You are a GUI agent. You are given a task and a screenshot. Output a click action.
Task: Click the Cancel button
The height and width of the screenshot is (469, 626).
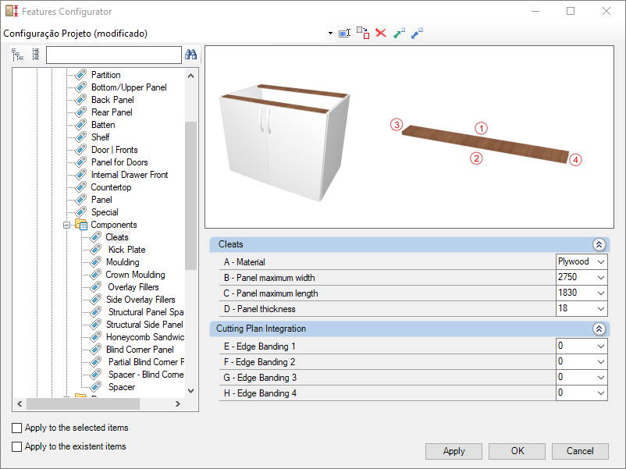click(x=580, y=451)
